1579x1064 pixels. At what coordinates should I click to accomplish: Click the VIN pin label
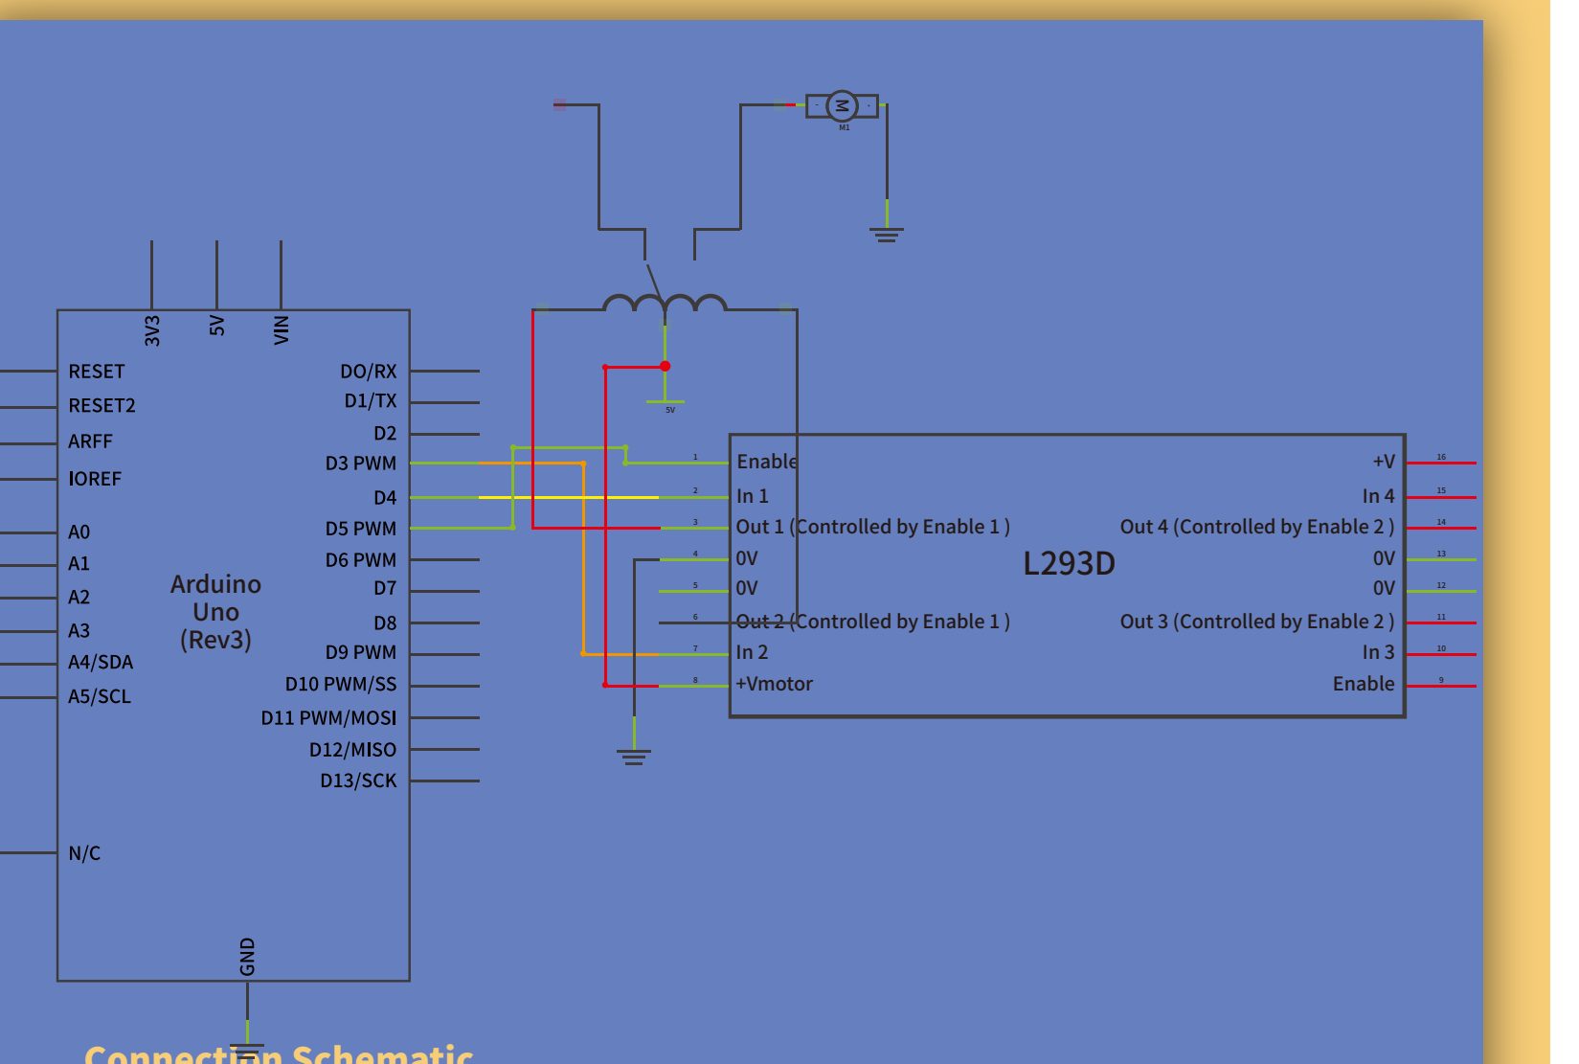[281, 330]
